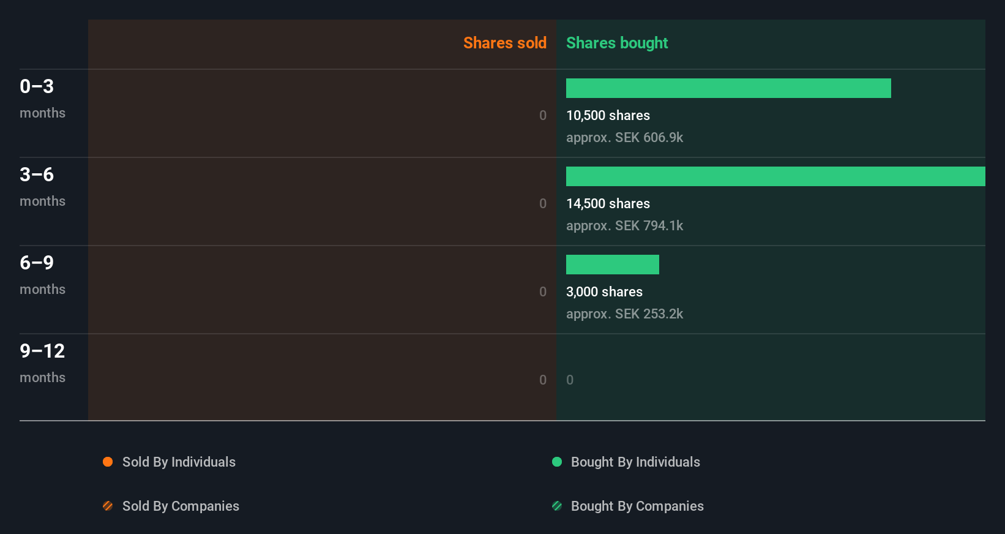Toggle the Sold By Companies legend label
This screenshot has height=534, width=1005.
[x=181, y=506]
